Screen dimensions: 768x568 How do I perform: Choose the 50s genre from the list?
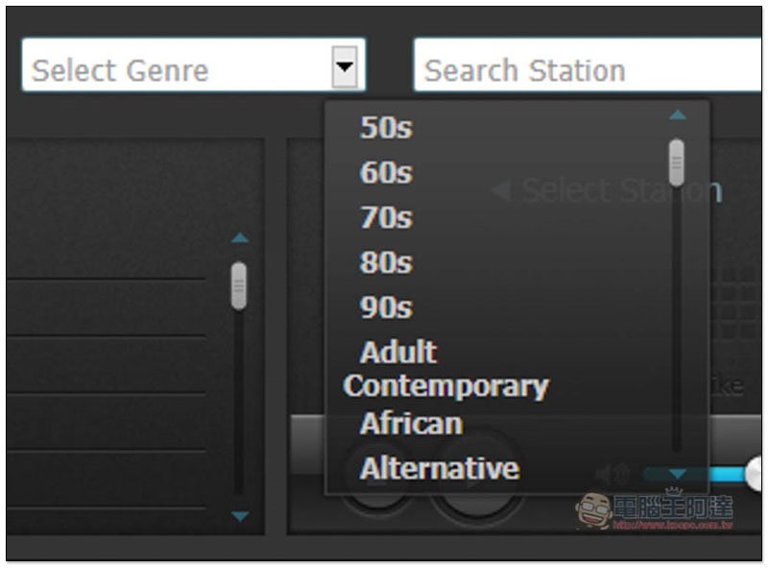[386, 127]
